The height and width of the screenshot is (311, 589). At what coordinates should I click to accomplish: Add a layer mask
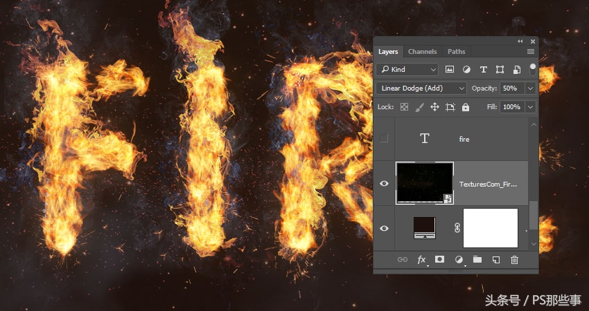(x=439, y=259)
